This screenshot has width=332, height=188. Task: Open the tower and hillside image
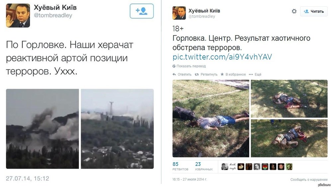click(117, 129)
